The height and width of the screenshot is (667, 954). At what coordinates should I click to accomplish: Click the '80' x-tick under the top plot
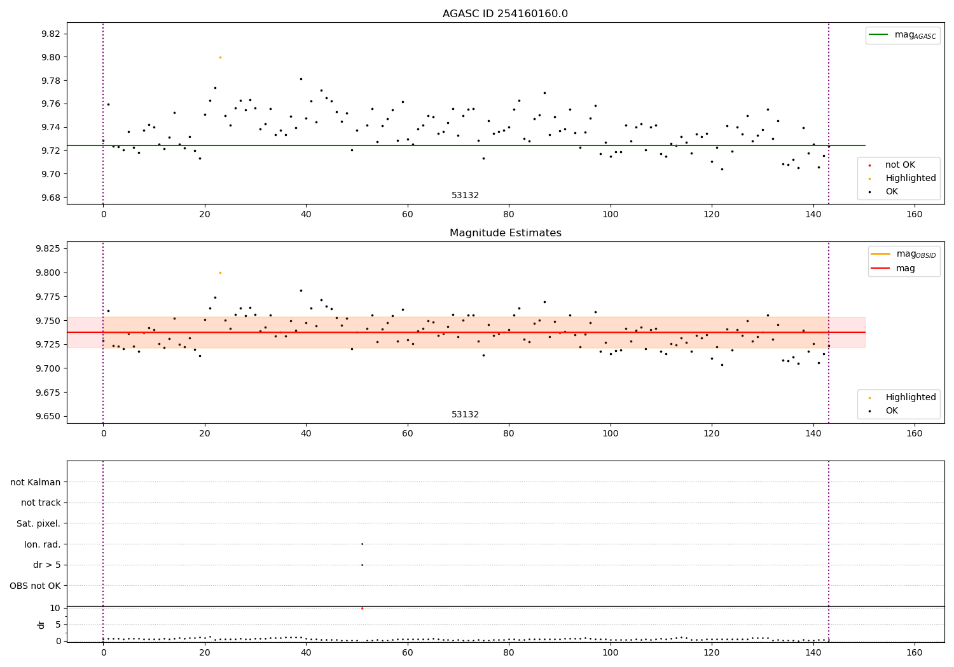point(508,215)
